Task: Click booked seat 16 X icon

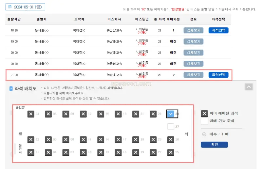Action: tap(118, 152)
